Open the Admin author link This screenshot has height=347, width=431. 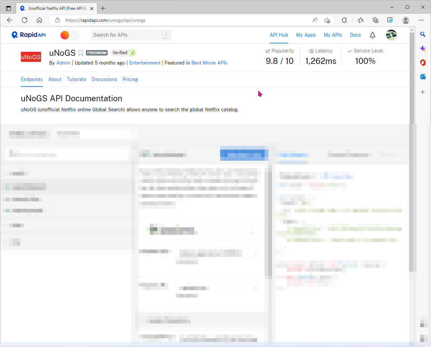(63, 63)
